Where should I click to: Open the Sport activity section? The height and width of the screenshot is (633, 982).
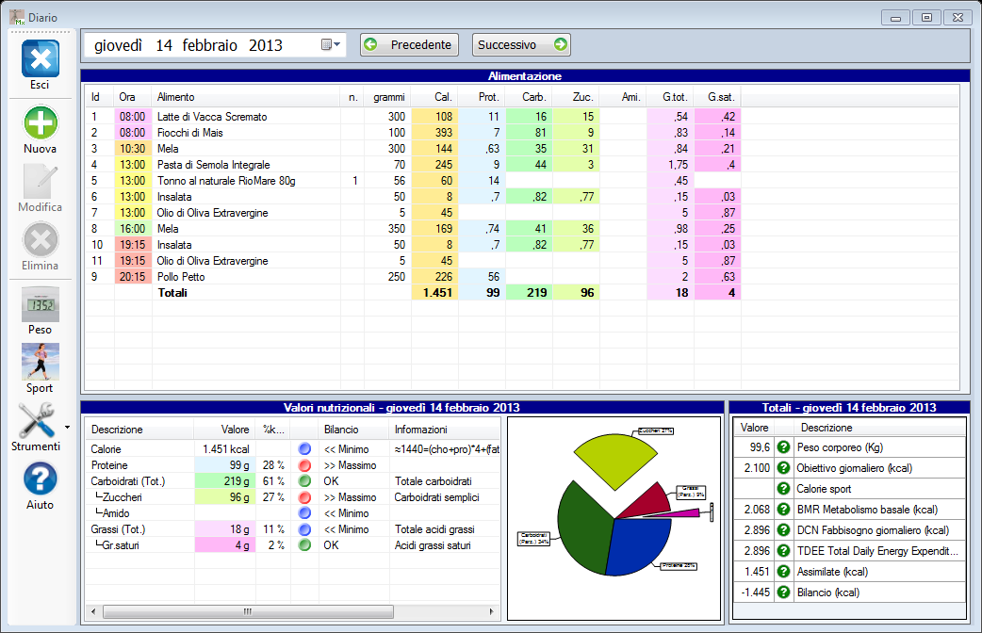pos(41,362)
